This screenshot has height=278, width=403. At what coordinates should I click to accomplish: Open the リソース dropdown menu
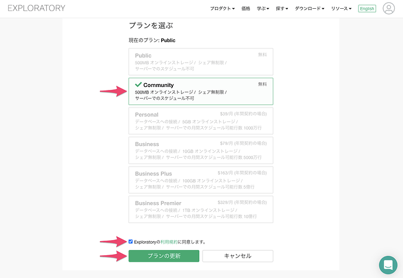coord(341,9)
